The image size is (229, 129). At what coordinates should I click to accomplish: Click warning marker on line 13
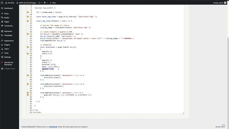click(28, 21)
